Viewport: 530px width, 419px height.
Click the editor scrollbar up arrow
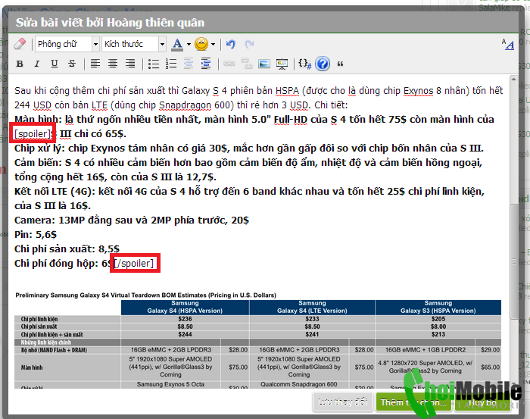click(x=514, y=79)
